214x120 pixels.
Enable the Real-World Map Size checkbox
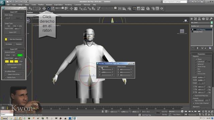click(x=193, y=96)
